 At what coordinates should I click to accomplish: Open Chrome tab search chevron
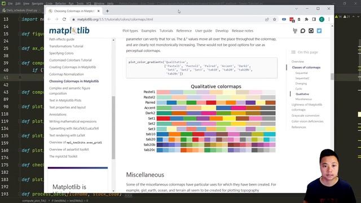pos(296,8)
